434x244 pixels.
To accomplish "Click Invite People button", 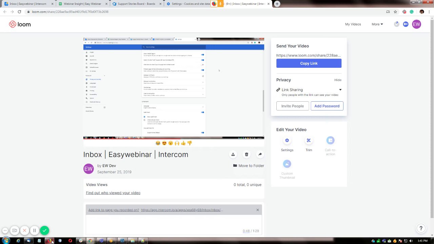I will click(293, 106).
